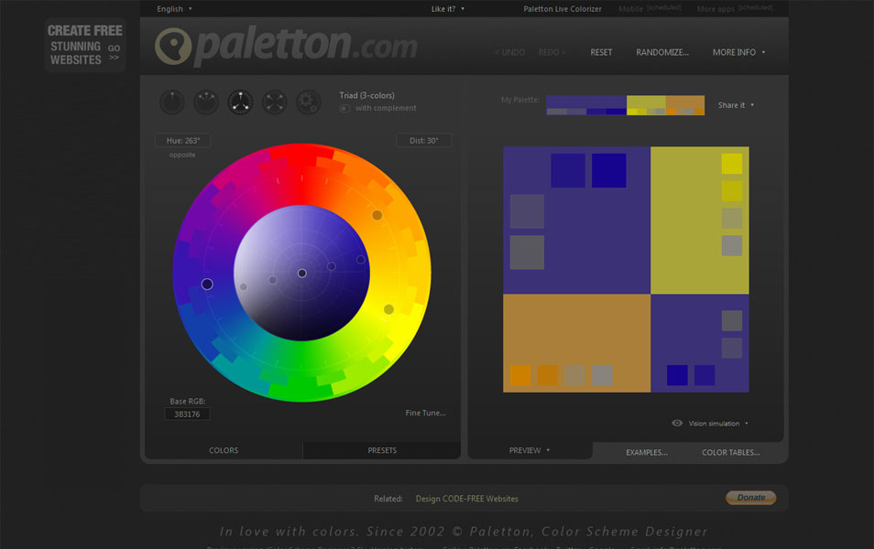874x549 pixels.
Task: Click the RANDOMIZE button
Action: pyautogui.click(x=662, y=52)
